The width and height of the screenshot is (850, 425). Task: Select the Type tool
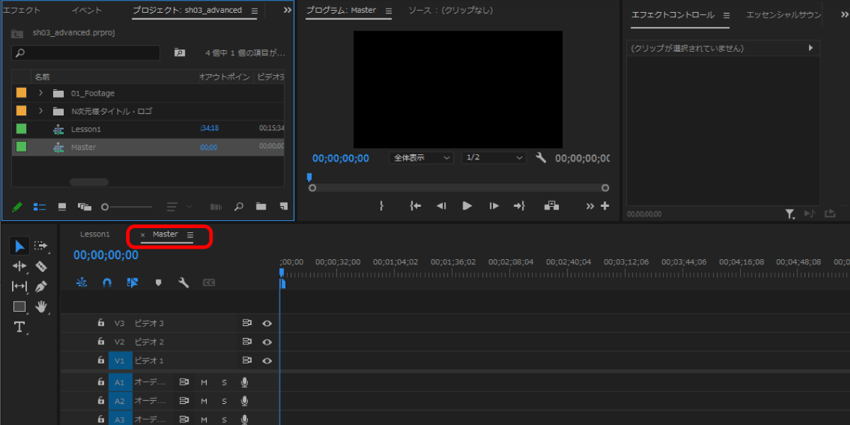coord(19,327)
